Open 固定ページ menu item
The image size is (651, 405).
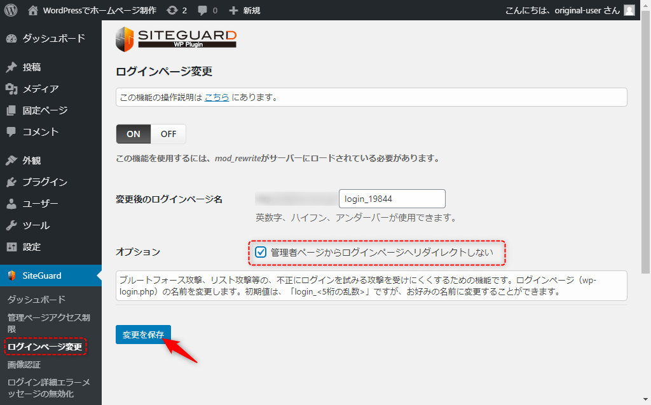coord(51,110)
